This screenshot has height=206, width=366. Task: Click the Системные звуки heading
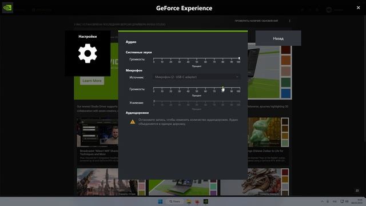pyautogui.click(x=138, y=52)
